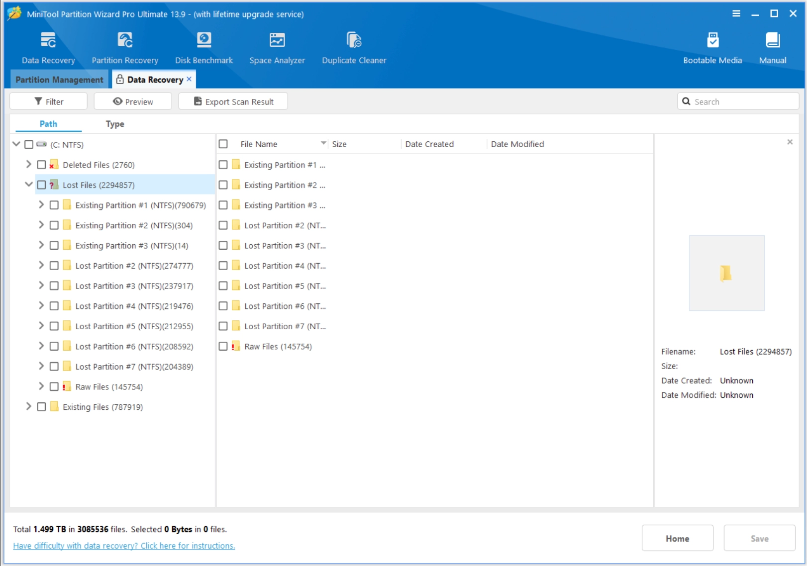Select Existing Partition #3 (NTFS)(14) tree row
This screenshot has width=807, height=566.
click(x=132, y=245)
